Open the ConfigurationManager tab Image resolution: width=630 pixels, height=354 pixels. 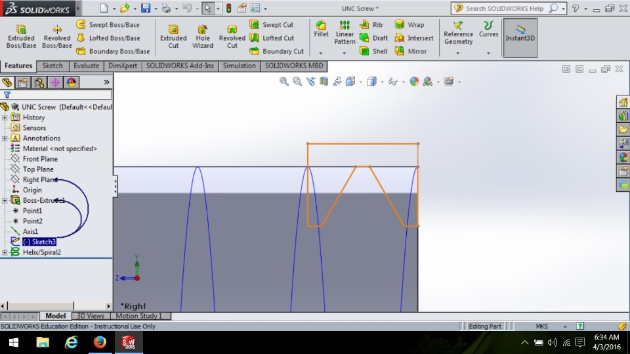pyautogui.click(x=39, y=83)
